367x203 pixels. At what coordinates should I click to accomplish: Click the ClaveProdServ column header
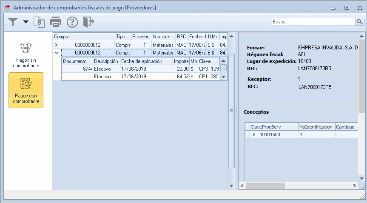[x=274, y=127]
